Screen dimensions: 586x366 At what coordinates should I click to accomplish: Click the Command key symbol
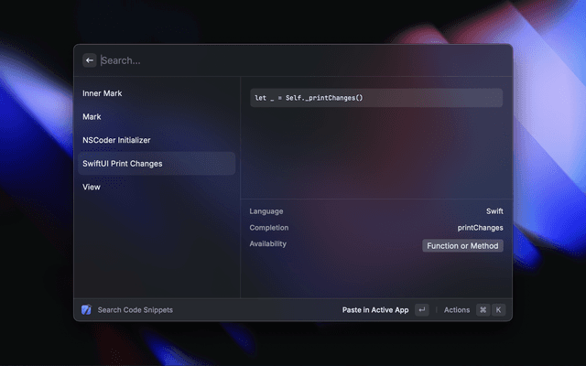pos(483,310)
